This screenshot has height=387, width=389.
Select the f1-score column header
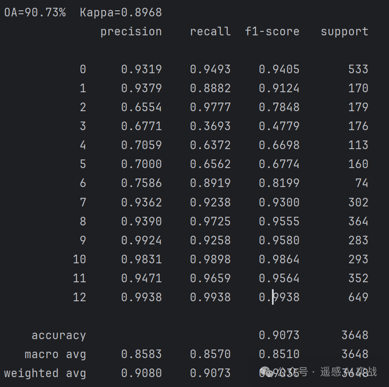272,31
